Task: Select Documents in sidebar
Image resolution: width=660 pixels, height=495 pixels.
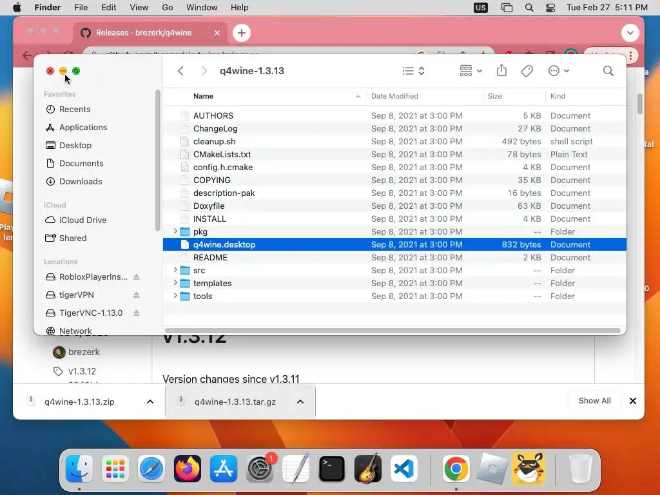Action: [x=81, y=163]
